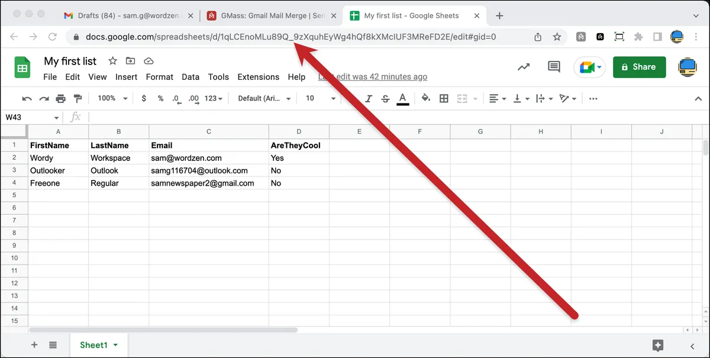Open the Format menu
710x358 pixels.
160,77
